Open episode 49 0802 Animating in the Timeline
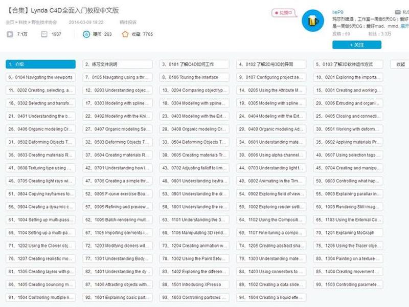Image resolution: width=409 pixels, height=307 pixels. 271,181
